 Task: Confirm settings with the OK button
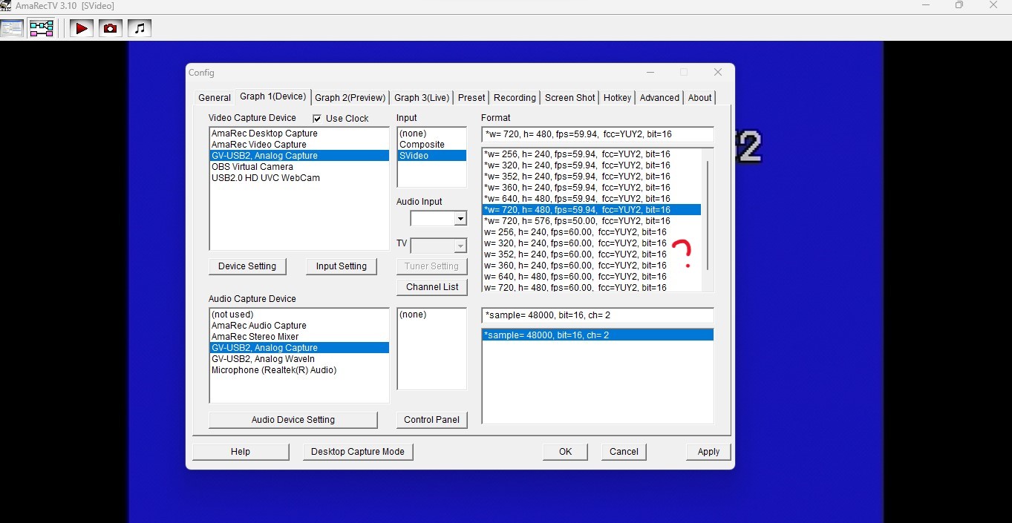[565, 452]
